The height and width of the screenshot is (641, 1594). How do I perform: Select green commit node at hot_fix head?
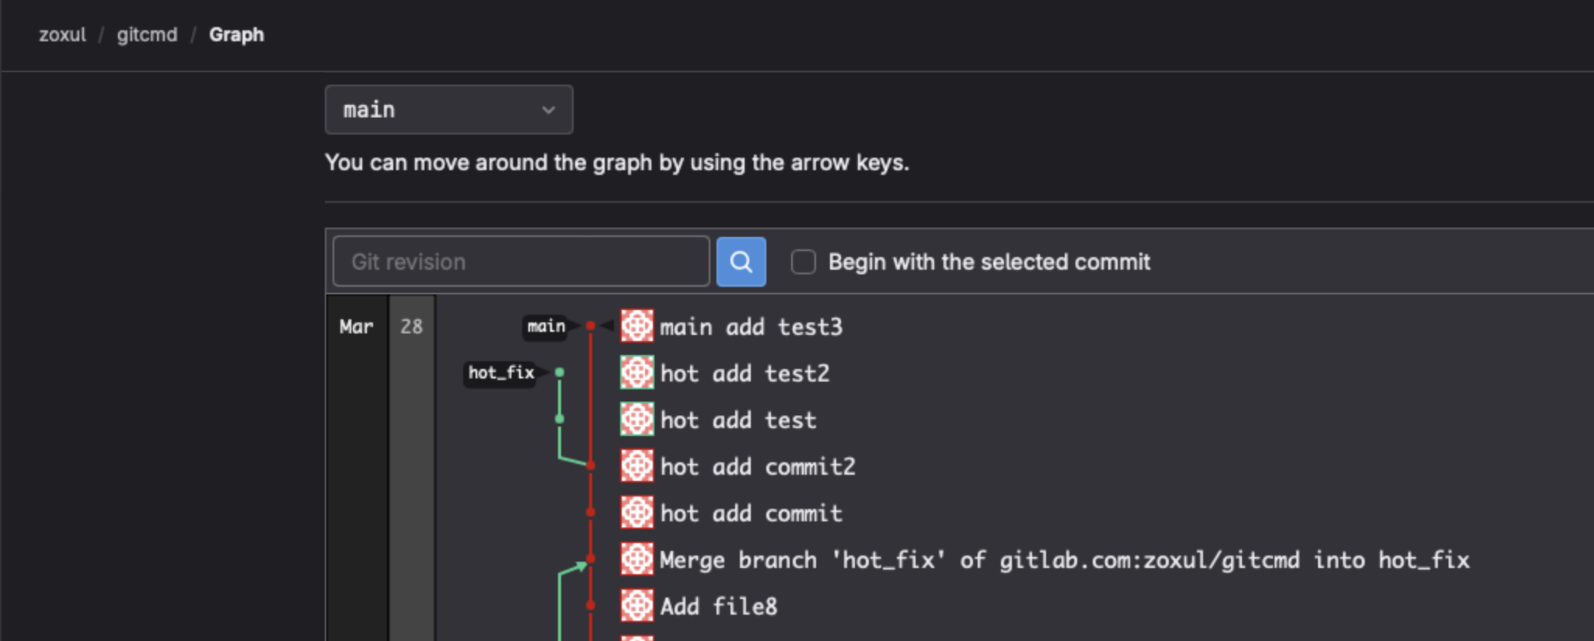tap(560, 373)
